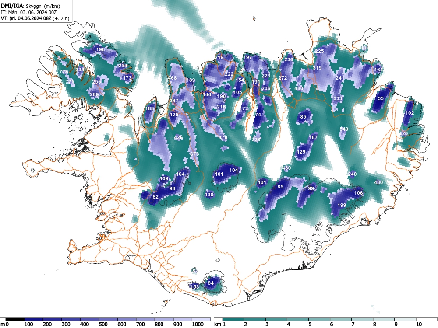Click visibility value 104 on the central glacier
This screenshot has width=438, height=328.
[x=233, y=170]
